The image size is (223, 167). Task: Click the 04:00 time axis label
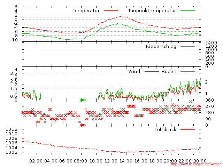click(51, 161)
